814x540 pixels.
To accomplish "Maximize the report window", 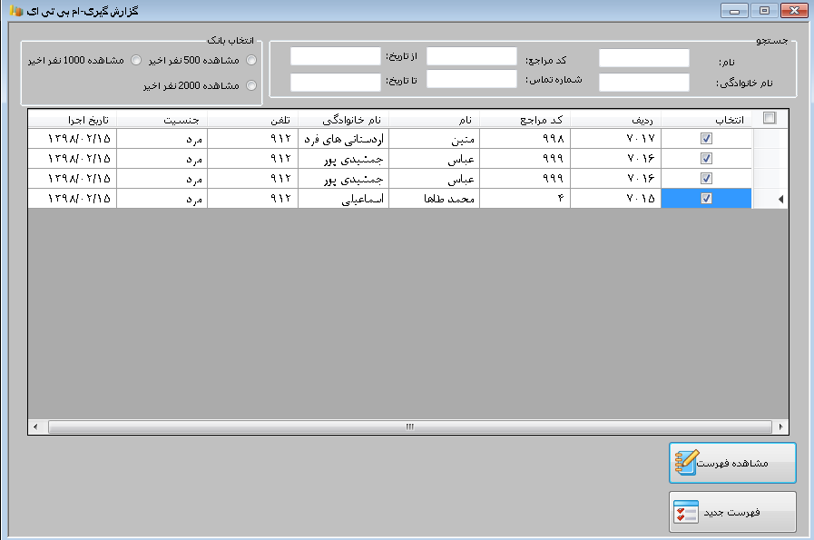I will point(764,10).
